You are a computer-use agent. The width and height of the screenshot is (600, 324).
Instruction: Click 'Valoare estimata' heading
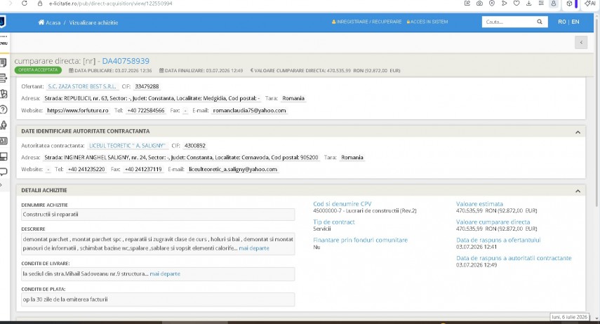[x=479, y=204]
